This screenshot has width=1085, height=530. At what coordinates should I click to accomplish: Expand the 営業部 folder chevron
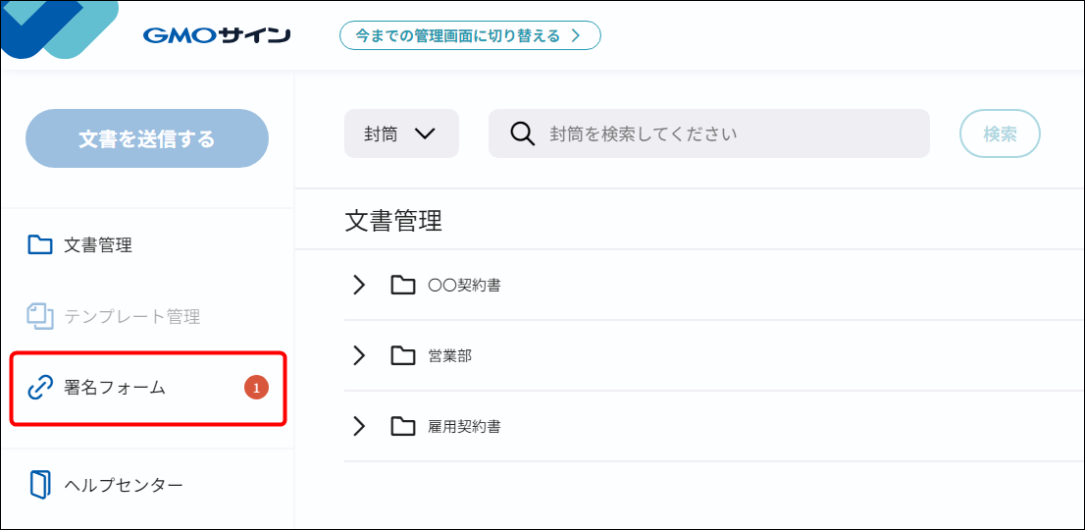click(359, 355)
